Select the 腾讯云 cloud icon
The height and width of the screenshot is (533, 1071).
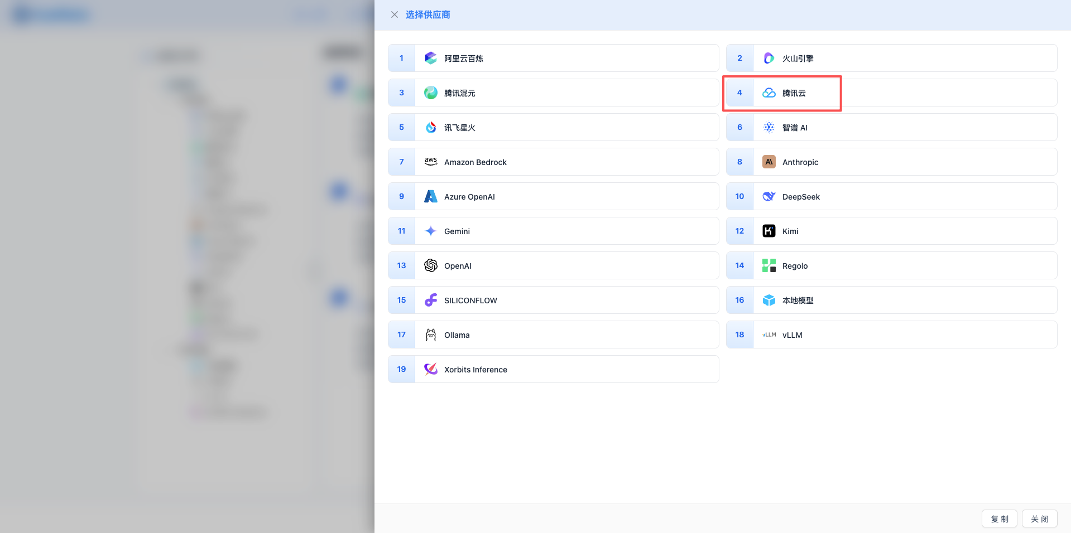click(769, 93)
